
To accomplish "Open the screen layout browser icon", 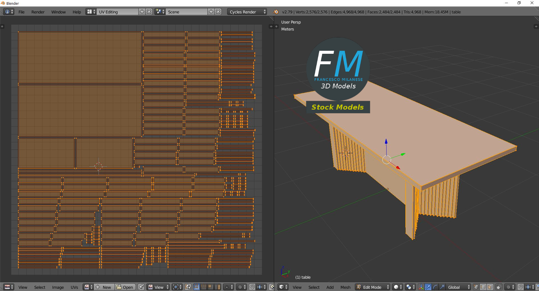I will 91,12.
